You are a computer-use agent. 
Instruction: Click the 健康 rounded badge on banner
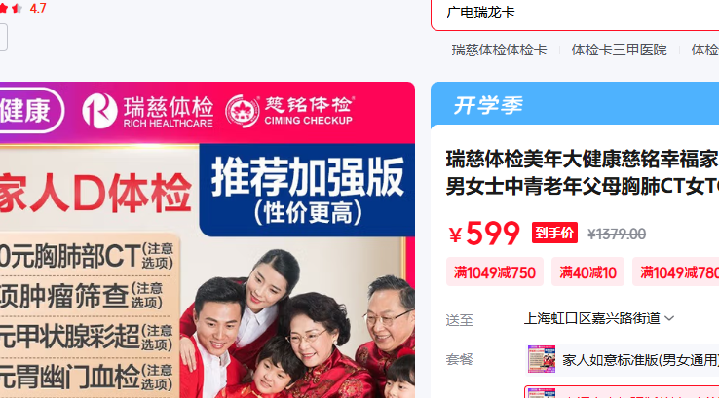coord(30,110)
